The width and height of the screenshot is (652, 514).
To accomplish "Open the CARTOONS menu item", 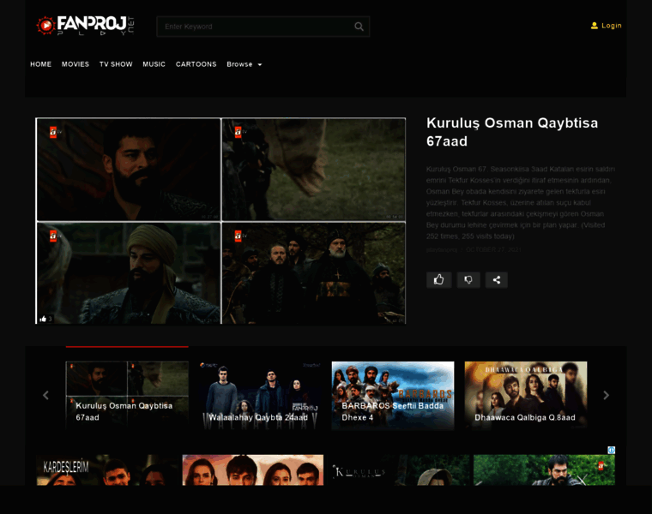I will (x=196, y=64).
